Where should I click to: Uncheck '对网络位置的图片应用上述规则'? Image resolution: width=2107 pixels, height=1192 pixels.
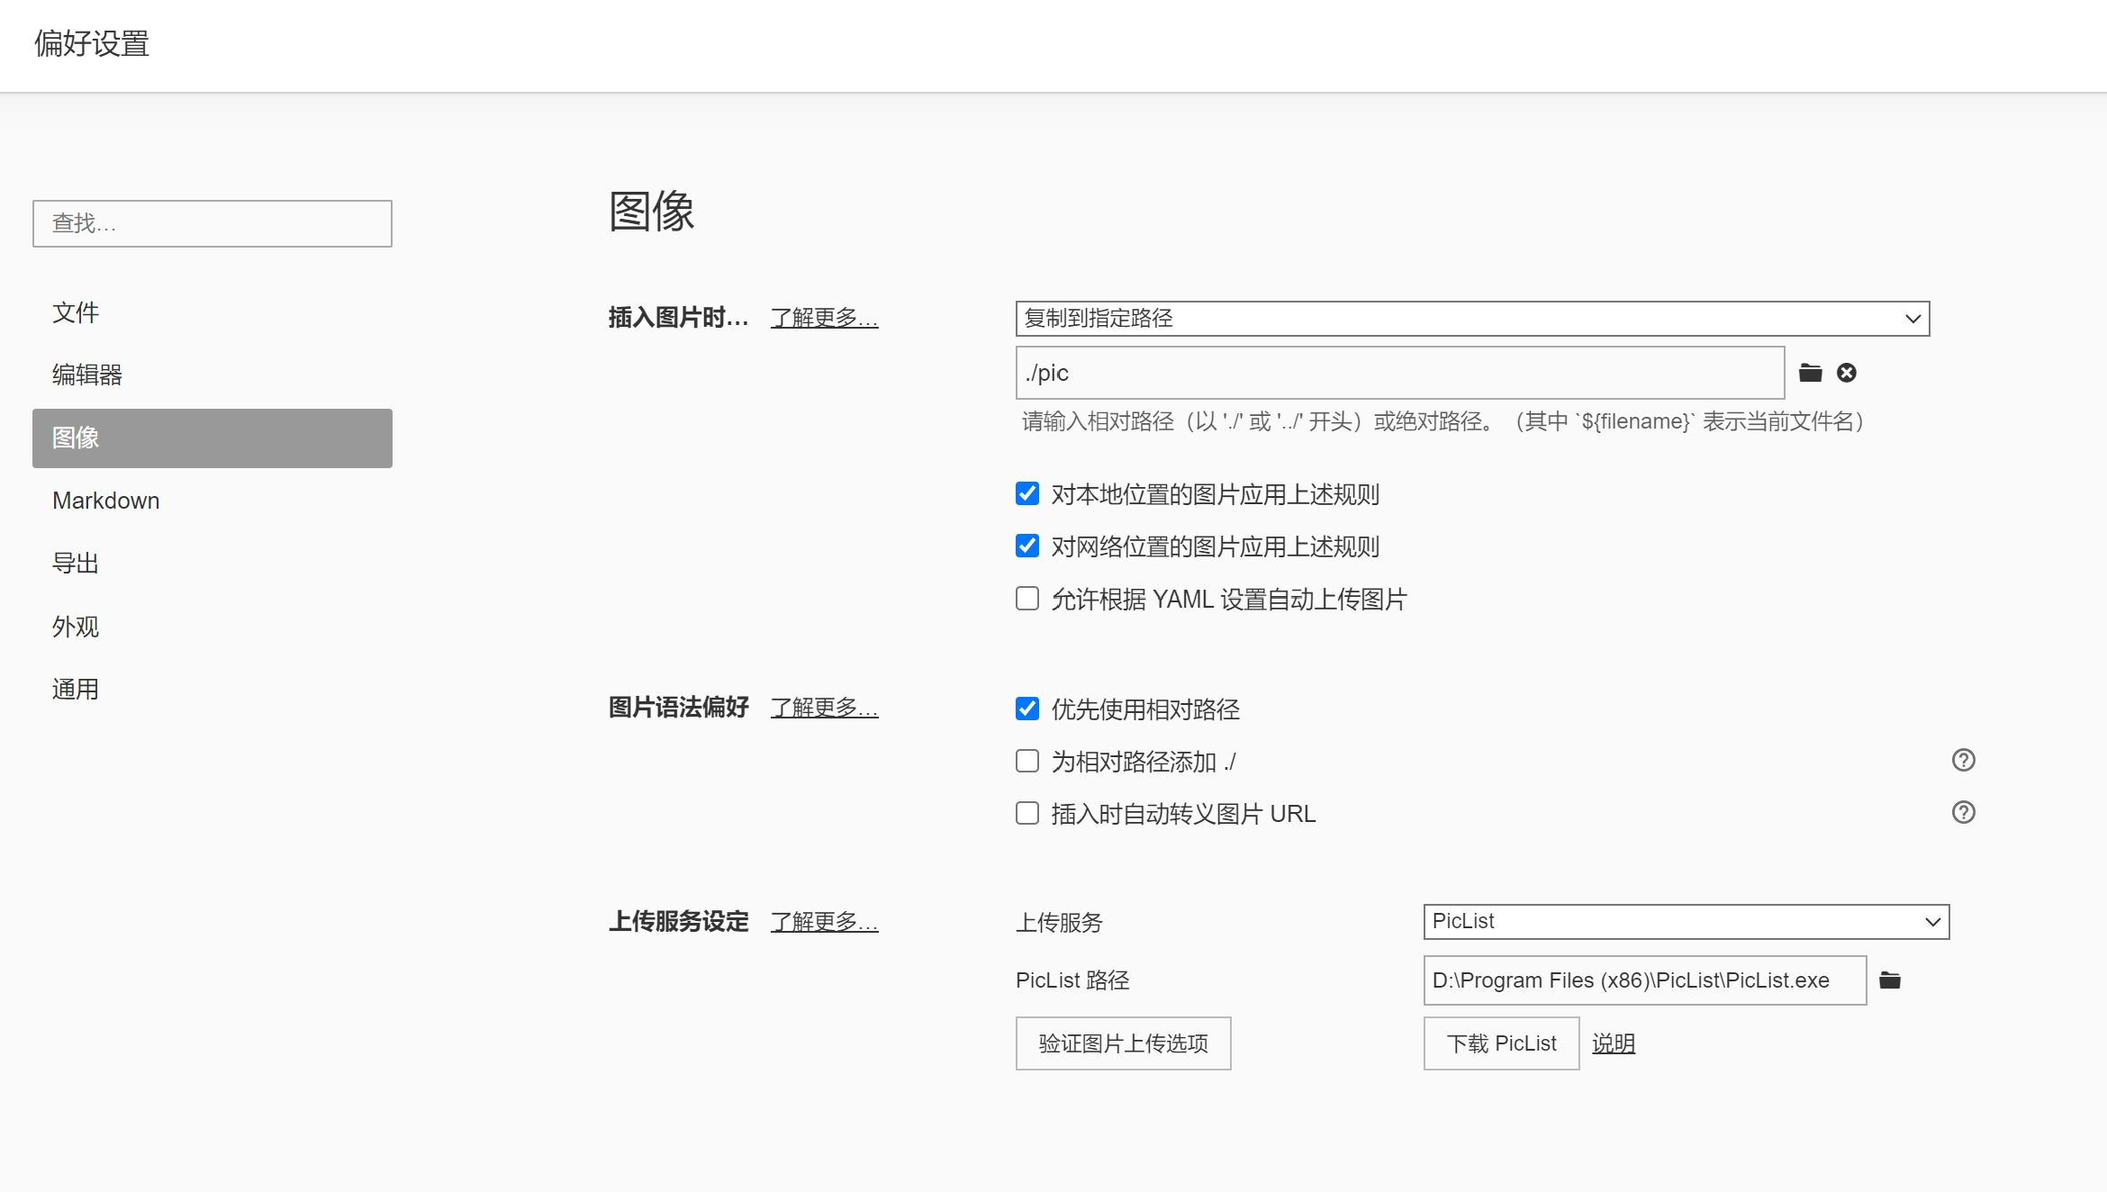[1027, 546]
